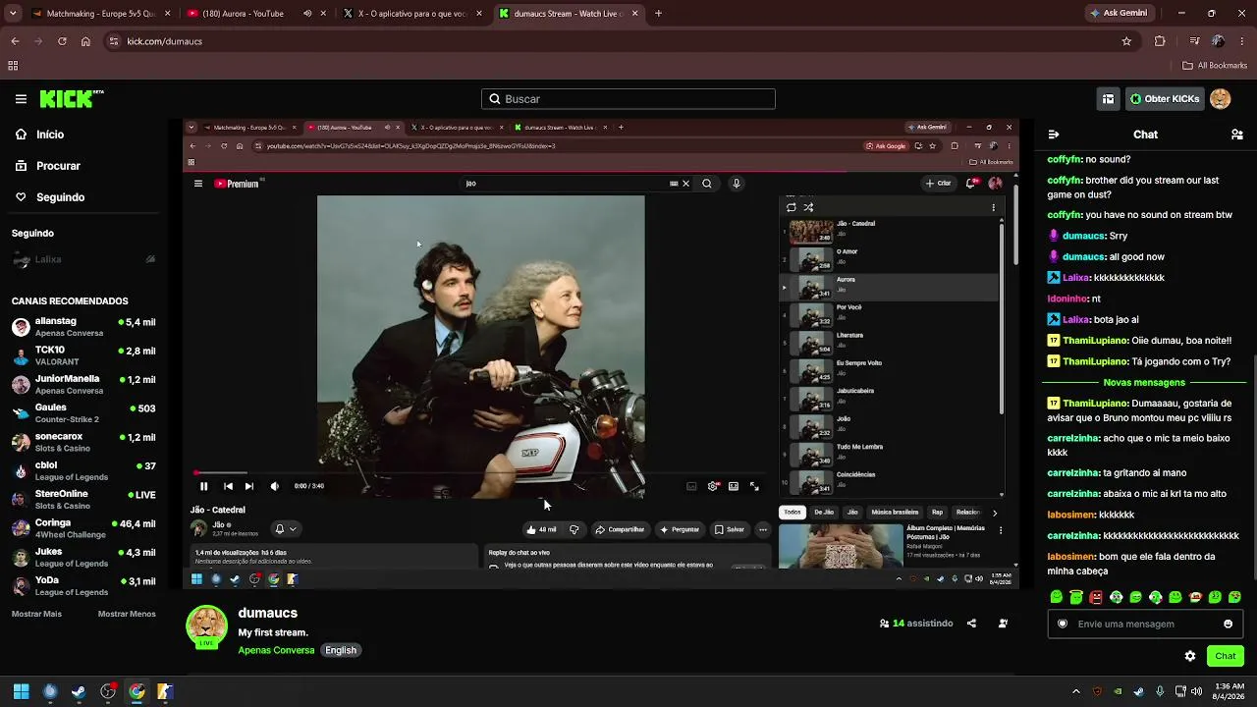
Task: Open the YoDa League of Legends channel
Action: (x=83, y=586)
